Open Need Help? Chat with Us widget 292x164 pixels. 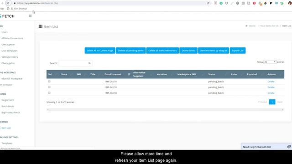[266, 147]
